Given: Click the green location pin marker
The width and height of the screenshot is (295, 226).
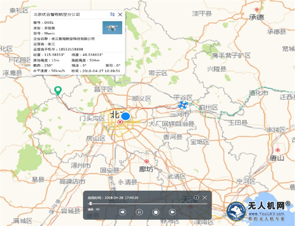Looking at the screenshot, I should coord(58,90).
